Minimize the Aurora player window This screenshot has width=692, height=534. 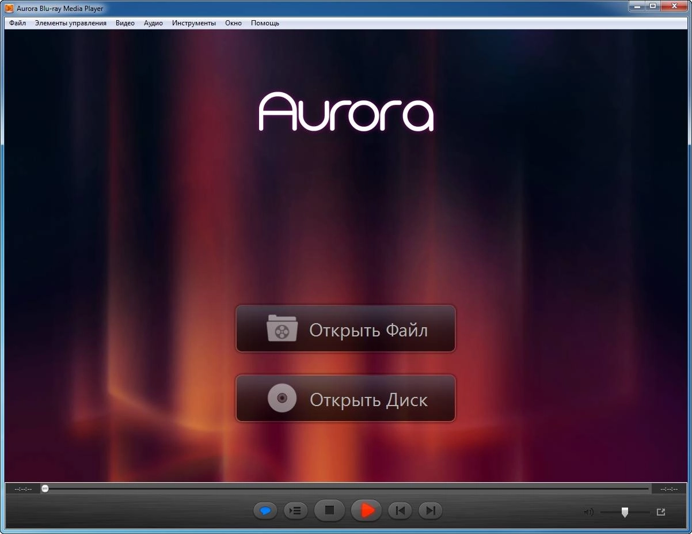tap(636, 6)
